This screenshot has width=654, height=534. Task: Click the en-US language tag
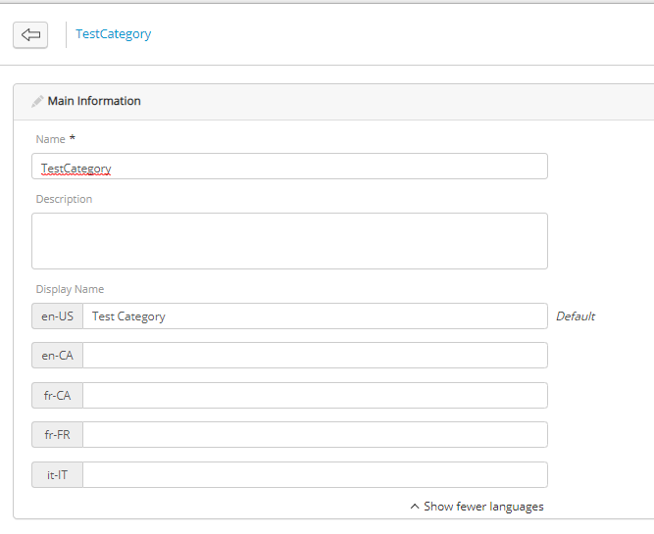(57, 316)
